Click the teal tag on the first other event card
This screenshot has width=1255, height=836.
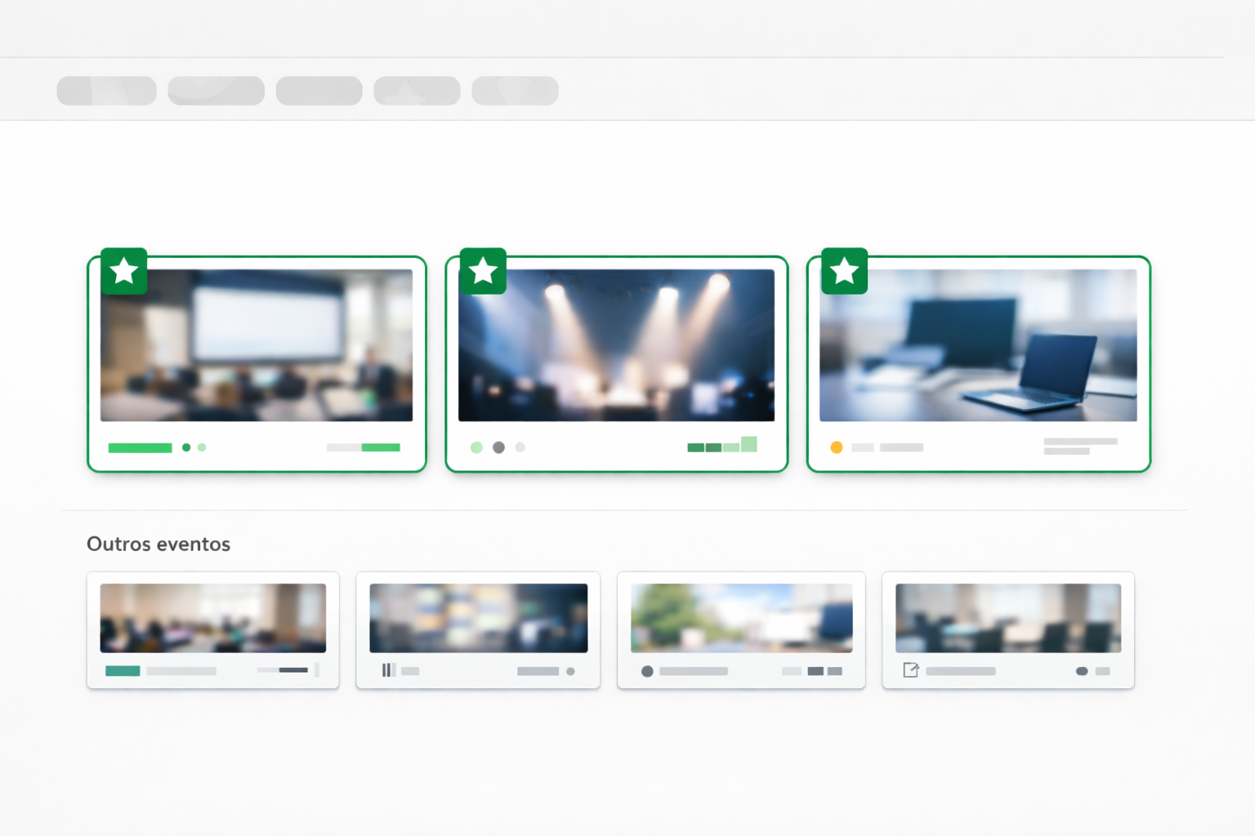123,671
